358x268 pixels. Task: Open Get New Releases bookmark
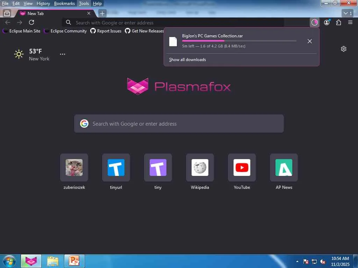pyautogui.click(x=144, y=31)
